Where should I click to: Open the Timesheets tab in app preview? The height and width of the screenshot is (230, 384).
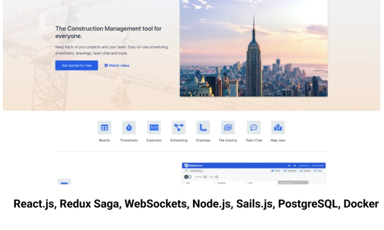[x=290, y=171]
